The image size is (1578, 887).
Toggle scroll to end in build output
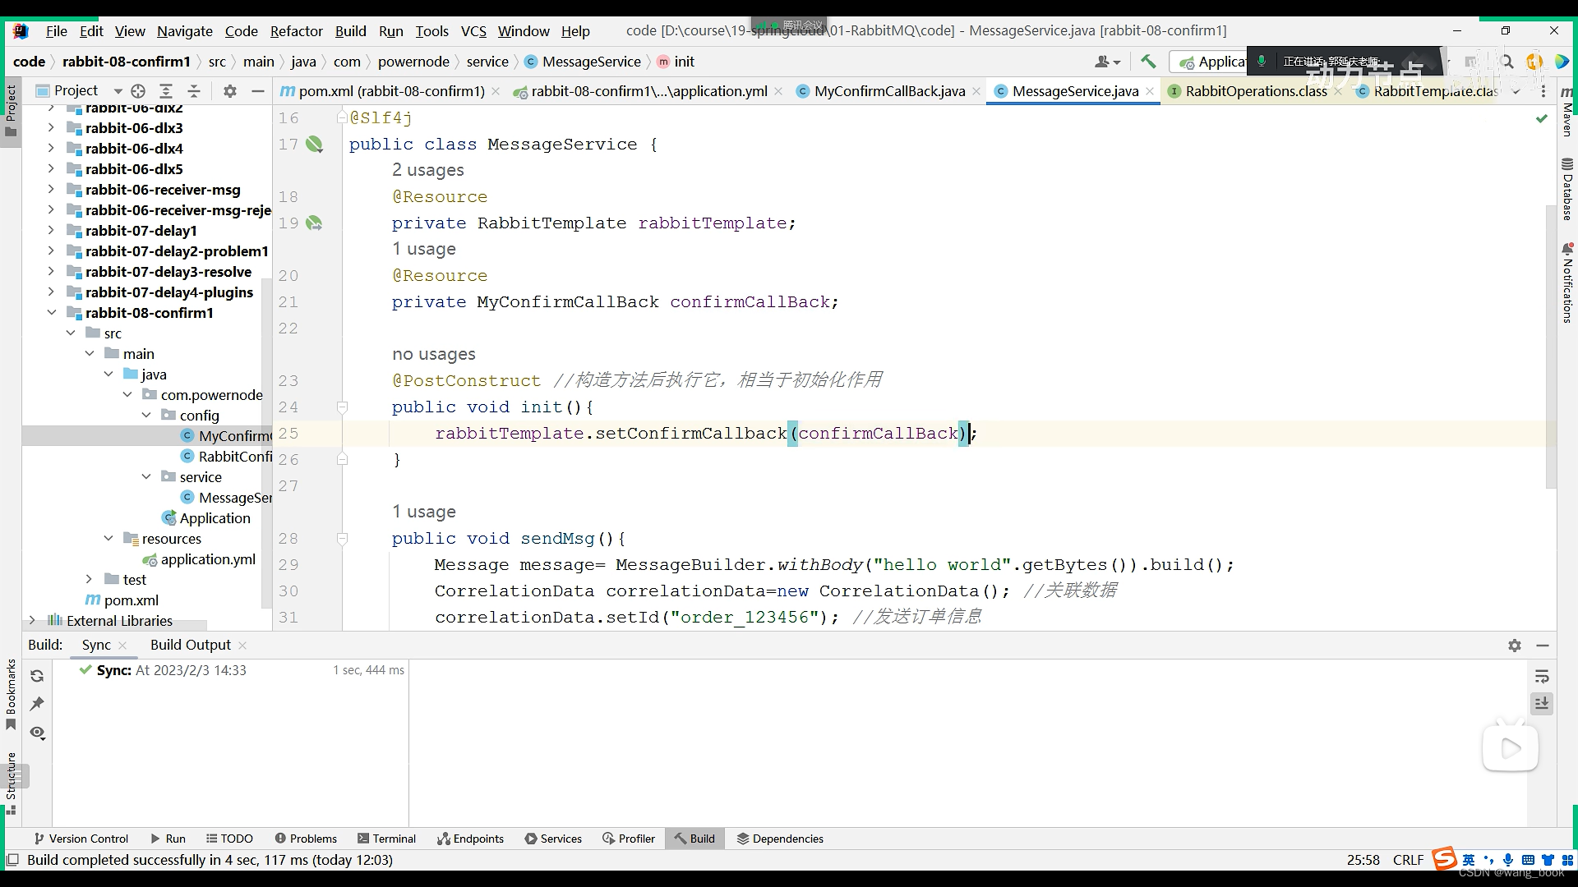coord(1542,704)
